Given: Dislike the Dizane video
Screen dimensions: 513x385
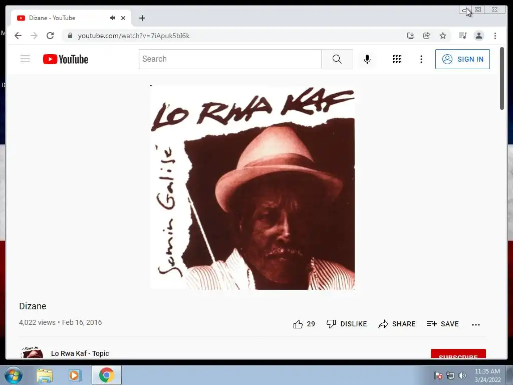Looking at the screenshot, I should tap(347, 324).
